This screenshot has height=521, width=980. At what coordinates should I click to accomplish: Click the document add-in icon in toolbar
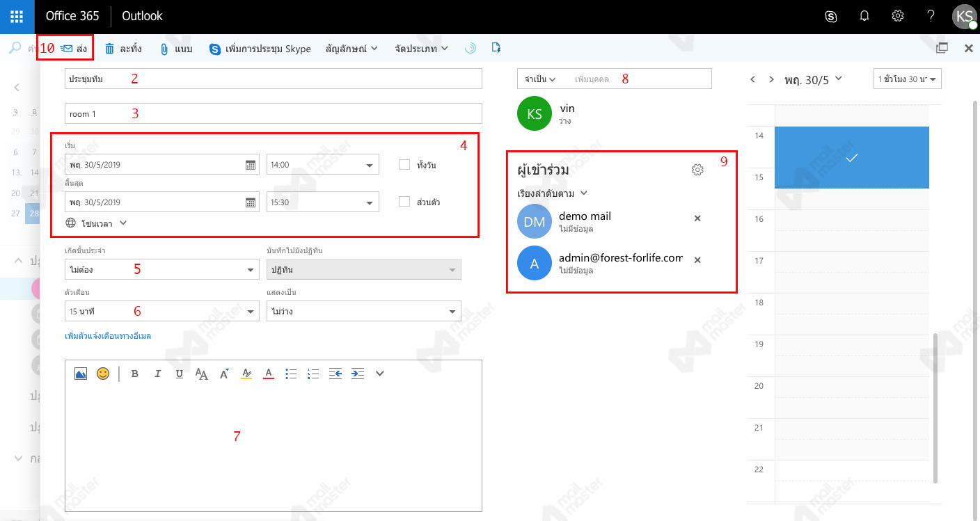[x=496, y=48]
